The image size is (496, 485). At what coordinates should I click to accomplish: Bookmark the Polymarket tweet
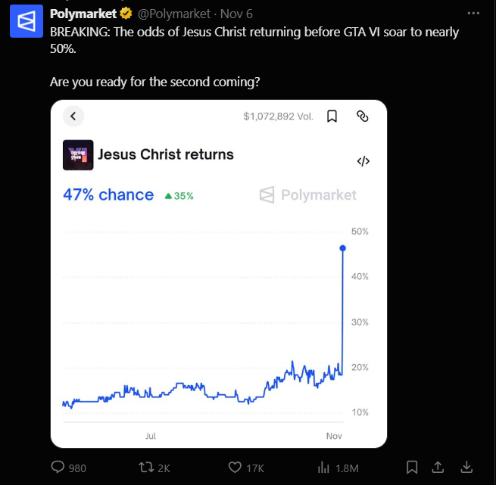coord(412,466)
